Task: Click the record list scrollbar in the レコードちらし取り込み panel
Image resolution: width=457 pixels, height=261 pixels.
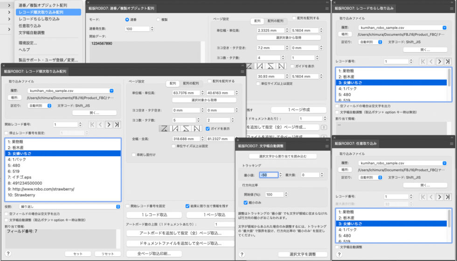Action: click(449, 77)
